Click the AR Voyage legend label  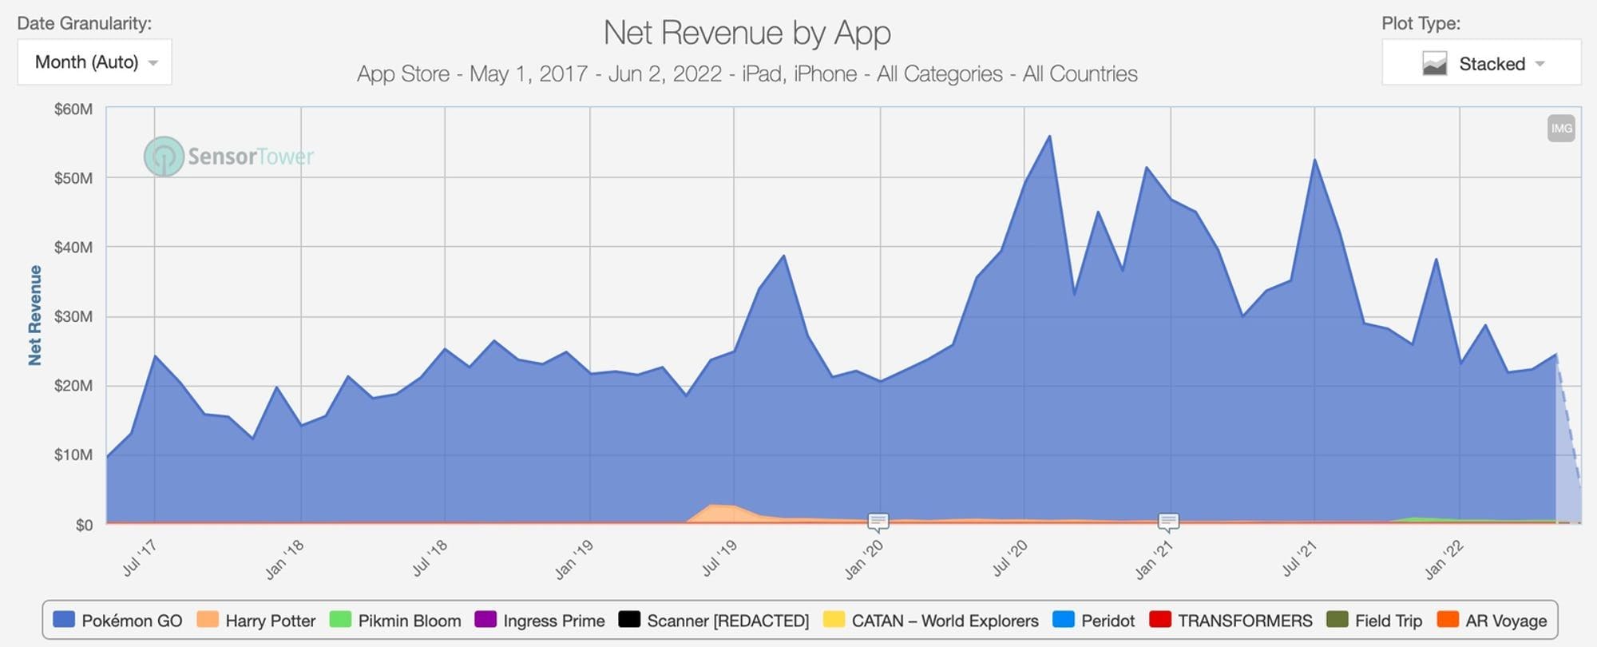[1506, 621]
